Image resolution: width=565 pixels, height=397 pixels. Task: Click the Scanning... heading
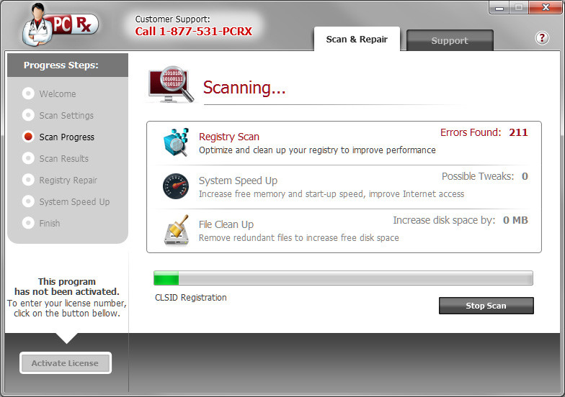(x=244, y=88)
